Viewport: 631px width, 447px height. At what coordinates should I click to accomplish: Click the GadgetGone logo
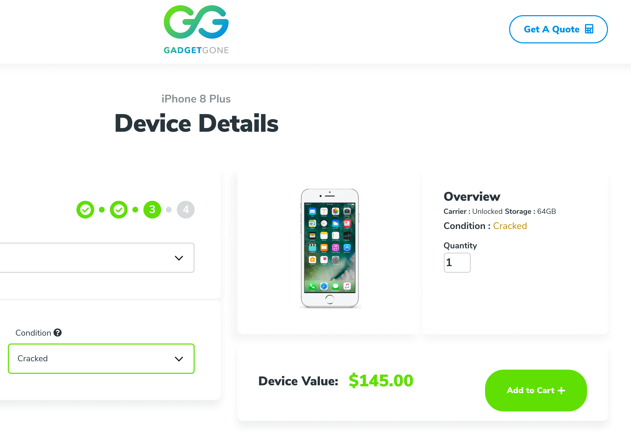(x=196, y=30)
